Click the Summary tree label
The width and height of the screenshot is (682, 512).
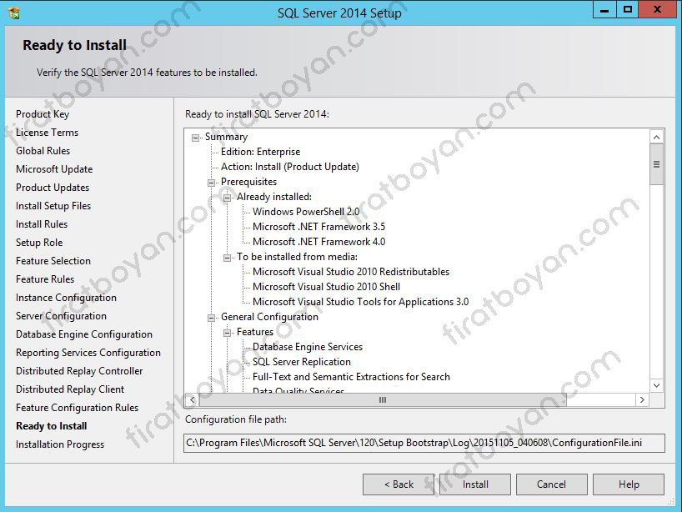(226, 137)
